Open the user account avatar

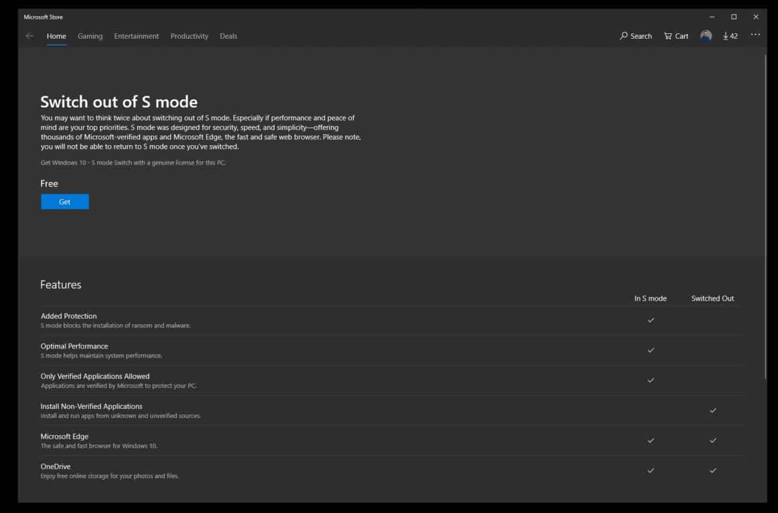[706, 36]
